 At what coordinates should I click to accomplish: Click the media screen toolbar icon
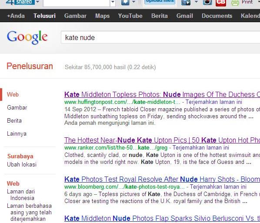pyautogui.click(x=186, y=2)
